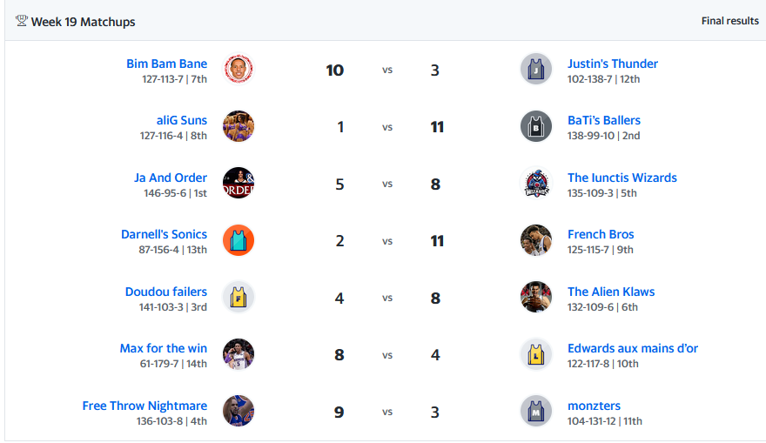Select The Iunctis Wizards logo

tap(536, 183)
